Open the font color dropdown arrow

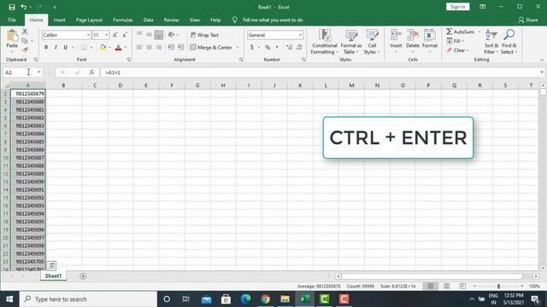click(x=126, y=48)
